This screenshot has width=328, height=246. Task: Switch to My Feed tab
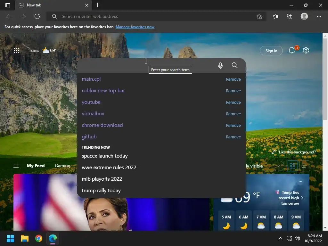(x=36, y=166)
